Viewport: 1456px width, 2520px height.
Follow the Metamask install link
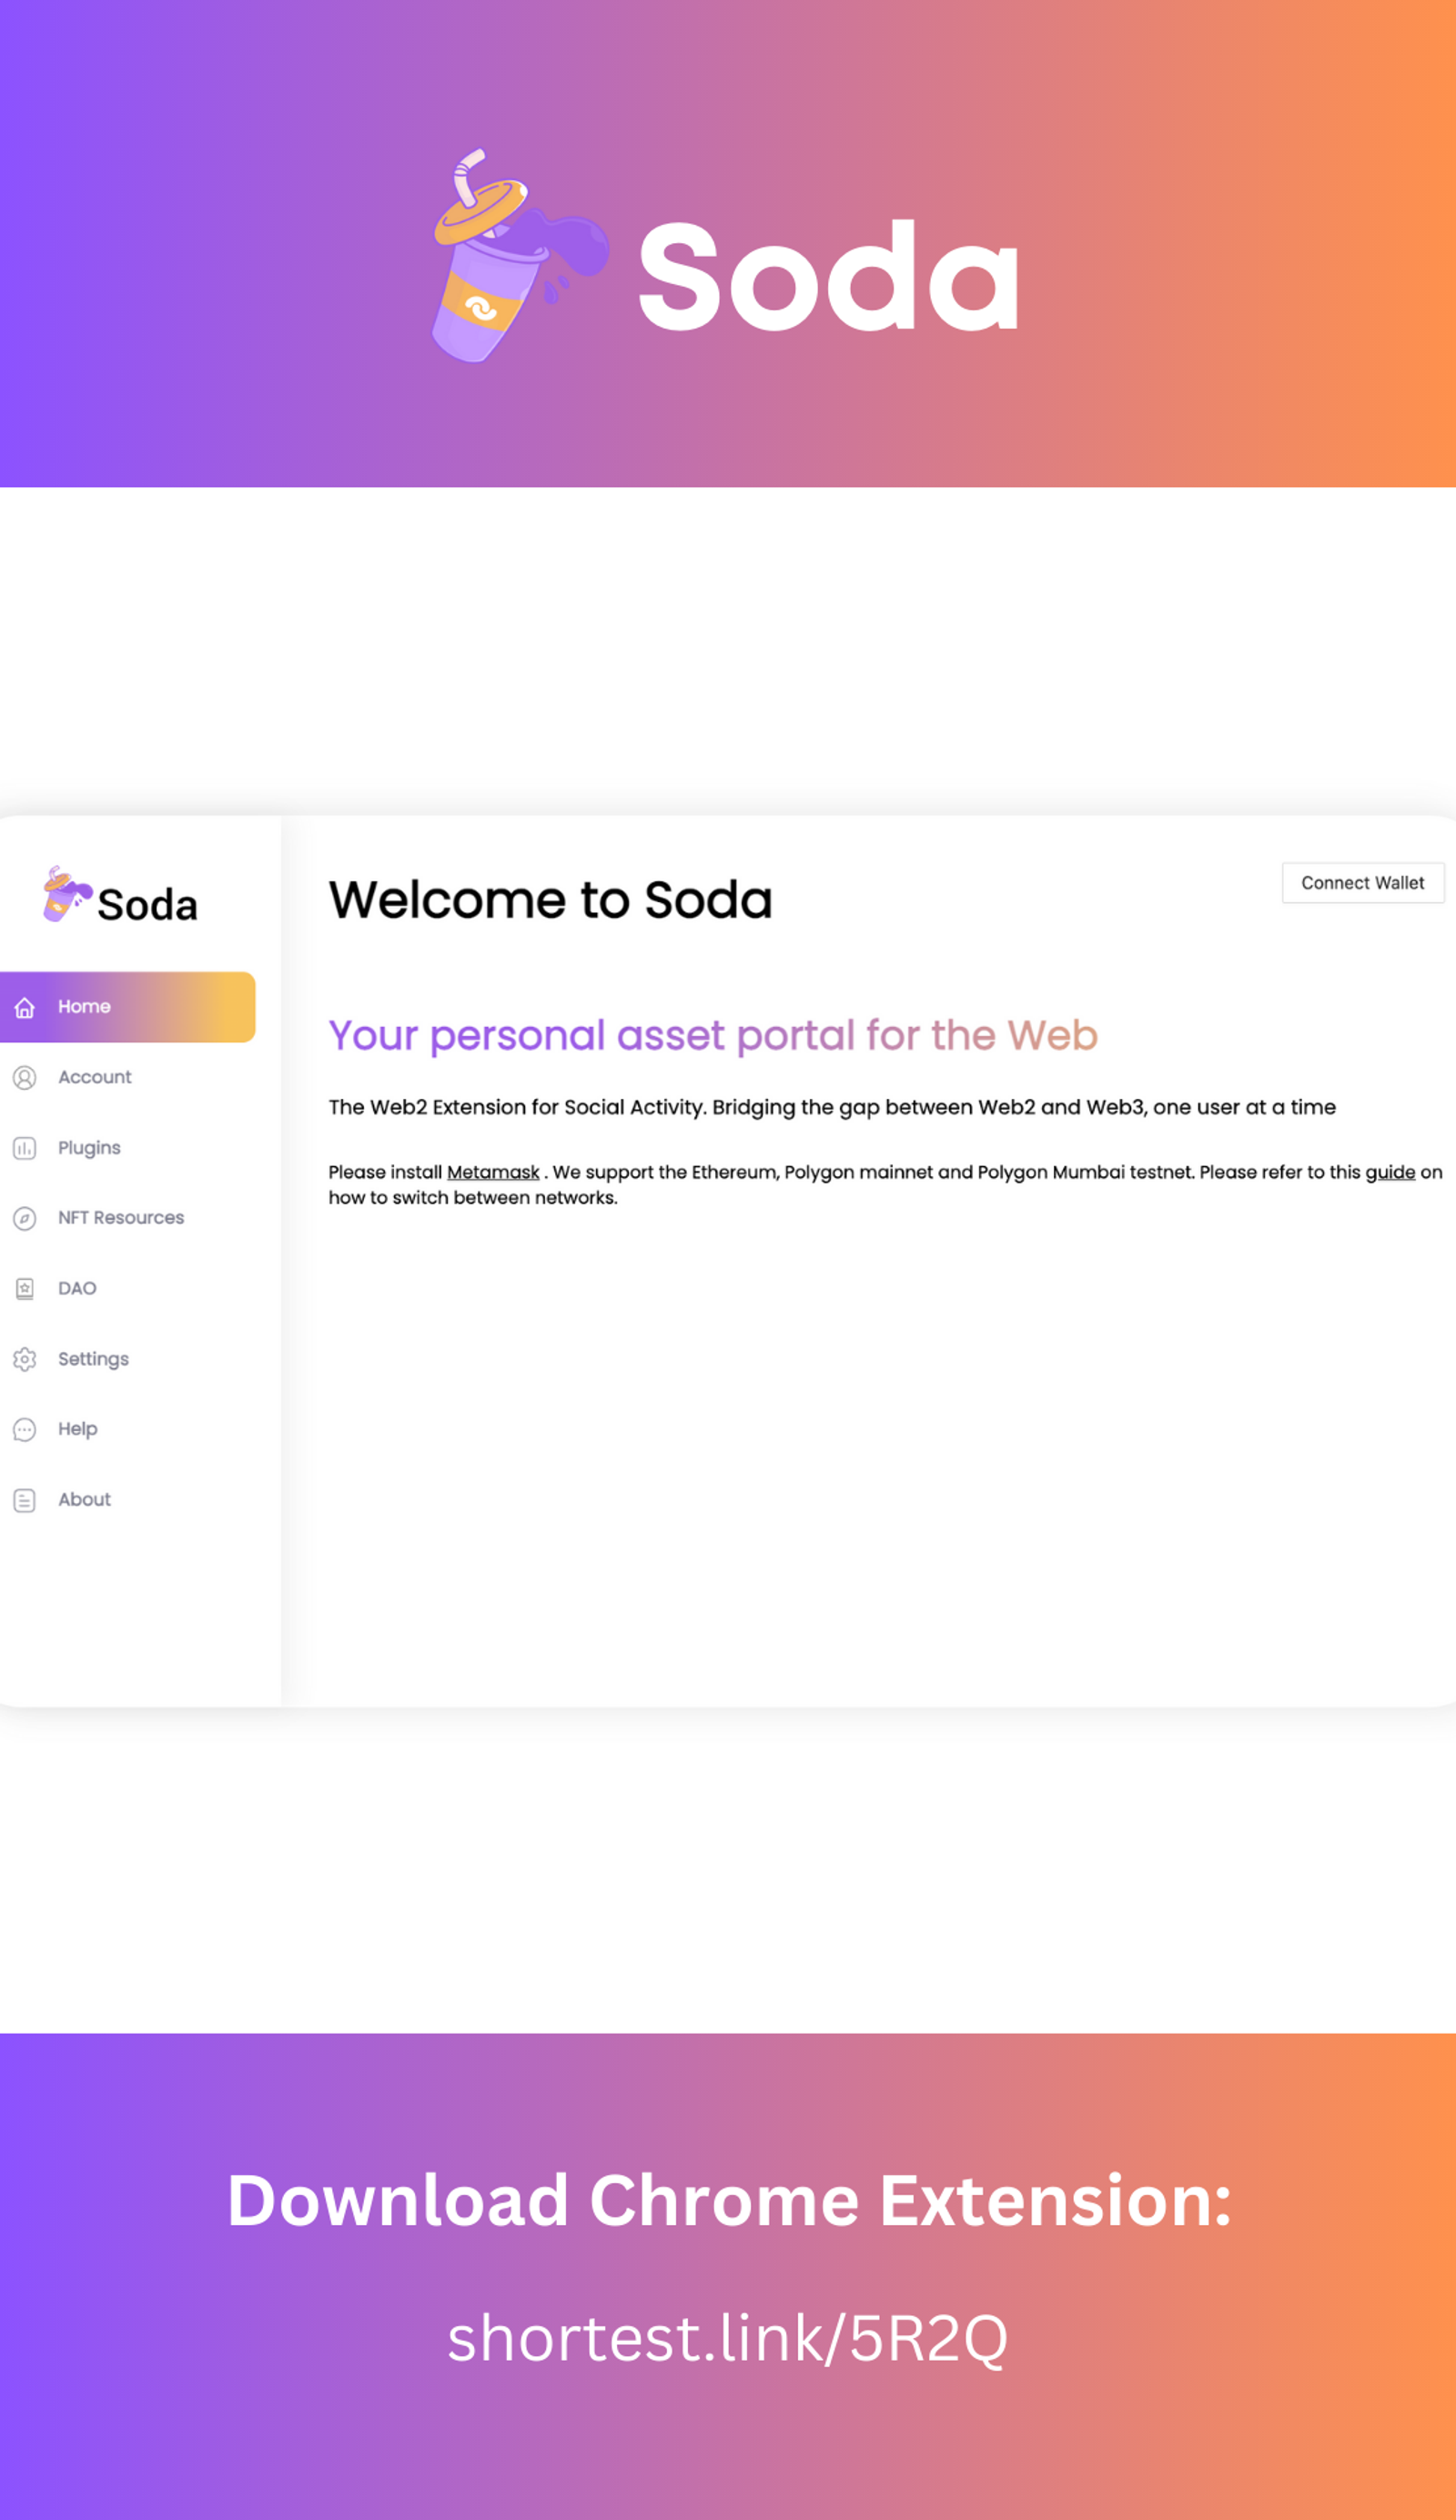click(492, 1172)
